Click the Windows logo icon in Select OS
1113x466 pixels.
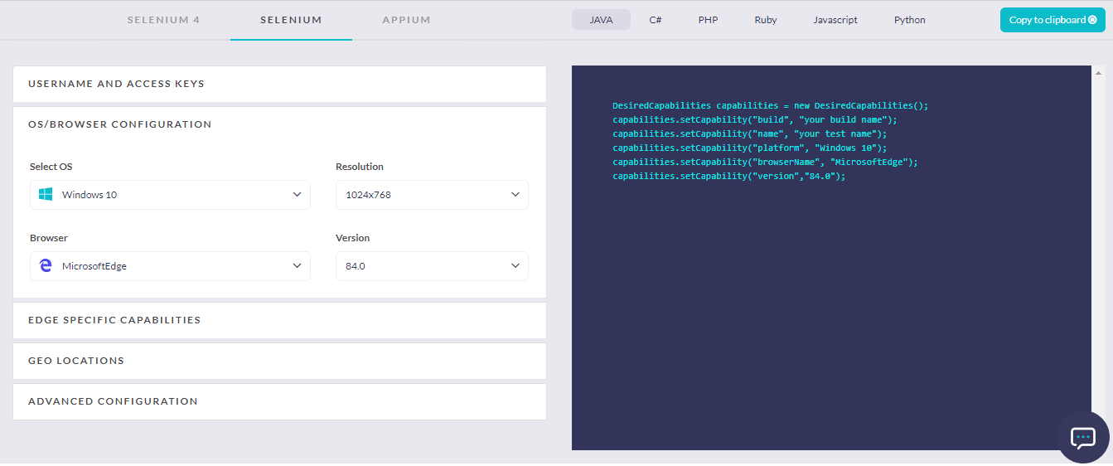tap(46, 195)
